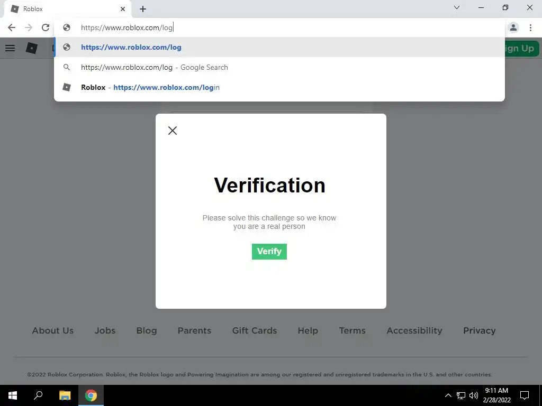Viewport: 542px width, 406px height.
Task: Choose the first suggestion https://www.roblox.com/log
Action: click(279, 47)
